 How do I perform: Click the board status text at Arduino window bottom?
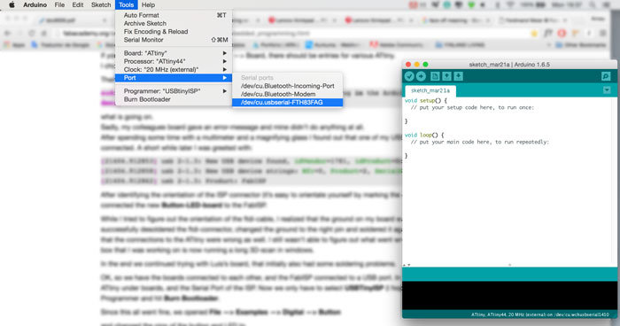pos(540,314)
